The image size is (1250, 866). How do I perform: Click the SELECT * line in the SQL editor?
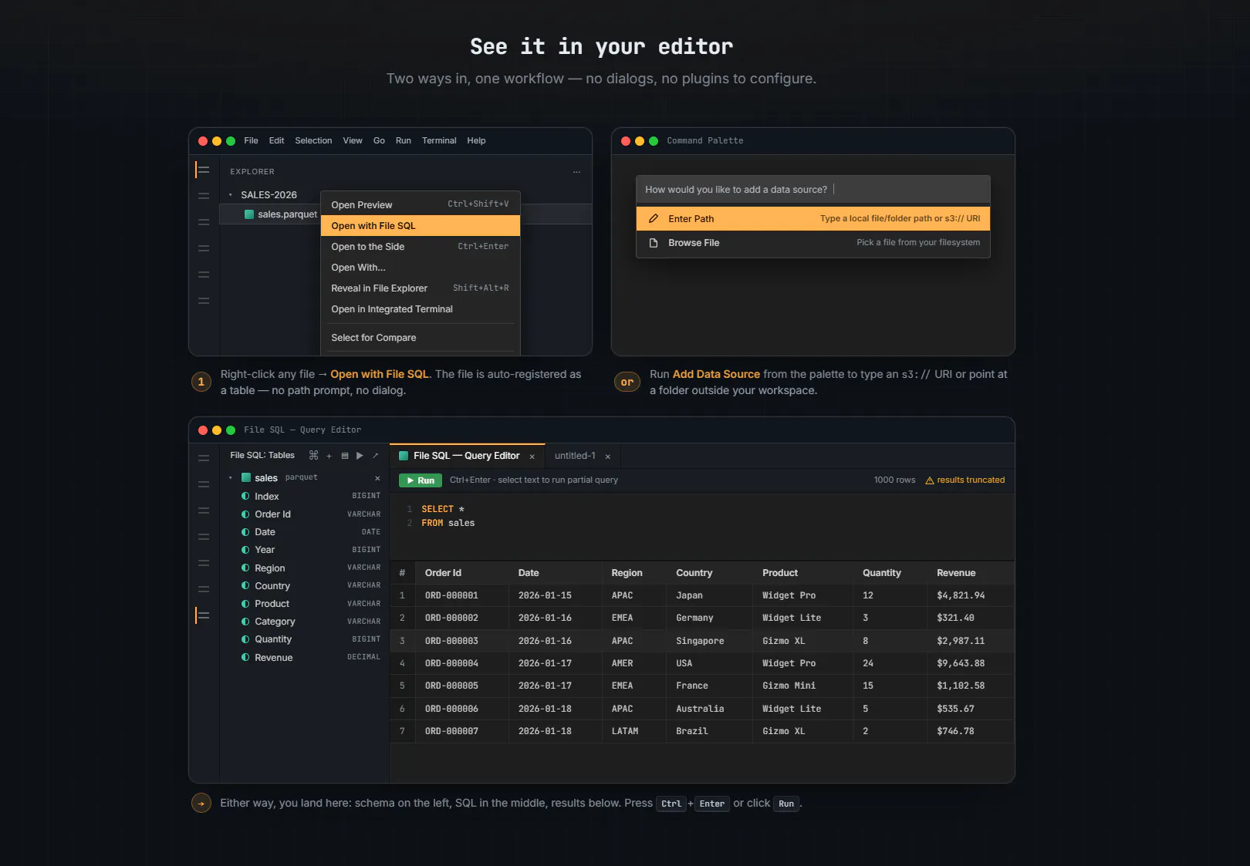[x=443, y=509]
